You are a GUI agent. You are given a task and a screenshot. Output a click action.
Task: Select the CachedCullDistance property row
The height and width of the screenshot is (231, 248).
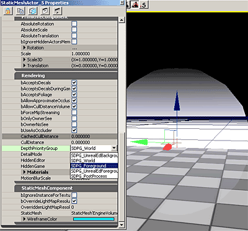coord(60,136)
